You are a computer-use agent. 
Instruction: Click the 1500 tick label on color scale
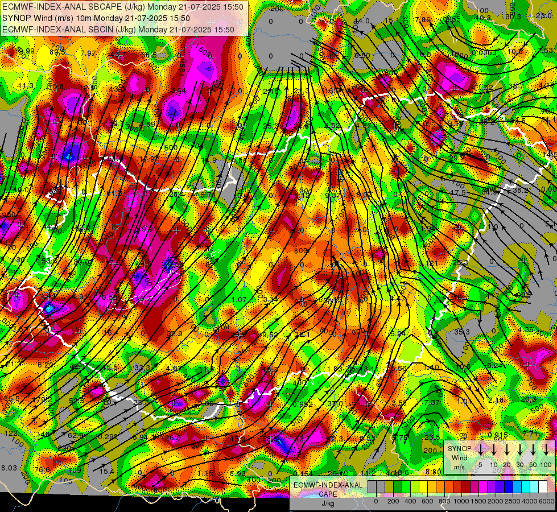coord(478,501)
